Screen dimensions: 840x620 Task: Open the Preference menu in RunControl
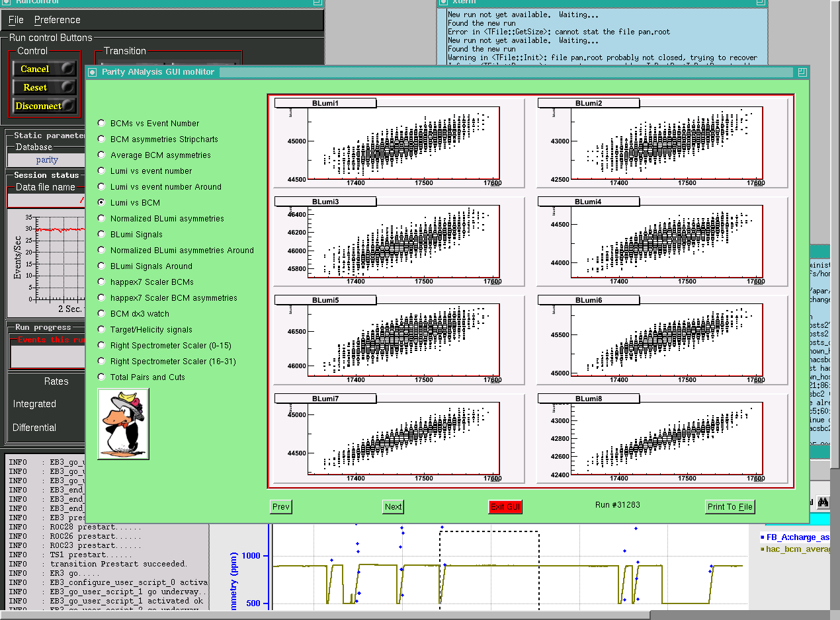click(58, 20)
